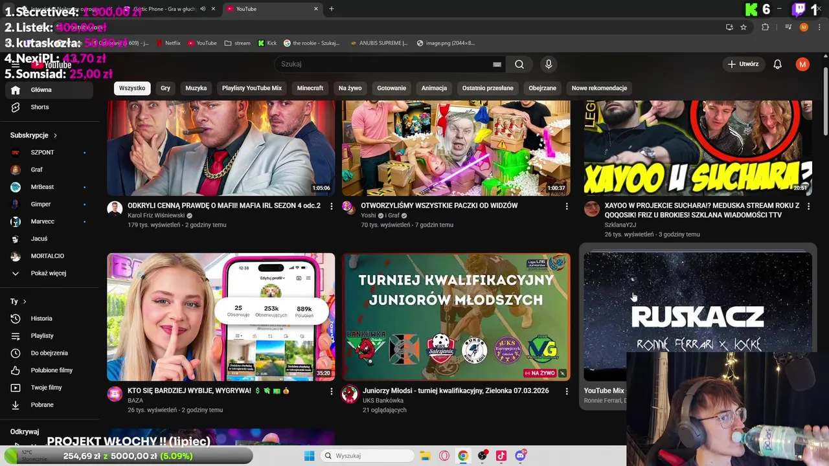Select the Muzyka filter chip
The image size is (829, 466).
coord(196,88)
